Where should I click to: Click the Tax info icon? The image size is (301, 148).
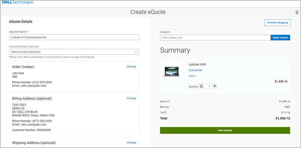165,112
